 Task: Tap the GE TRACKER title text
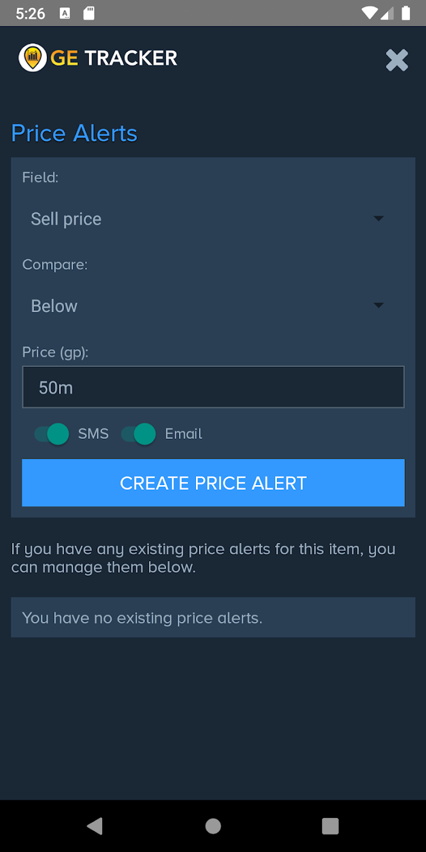[x=114, y=58]
